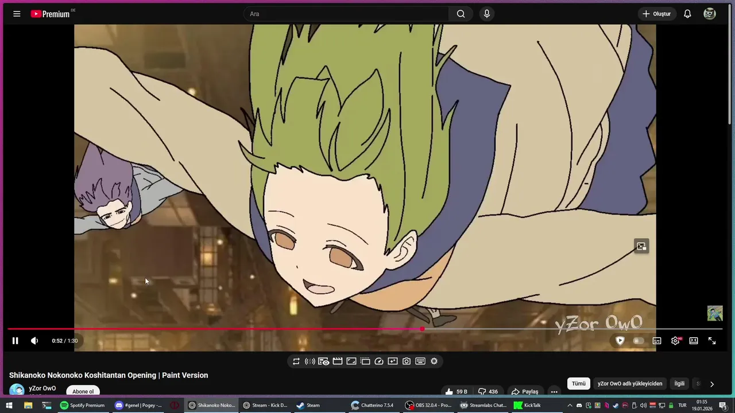The height and width of the screenshot is (413, 735).
Task: Show more chips with right chevron
Action: [x=712, y=384]
